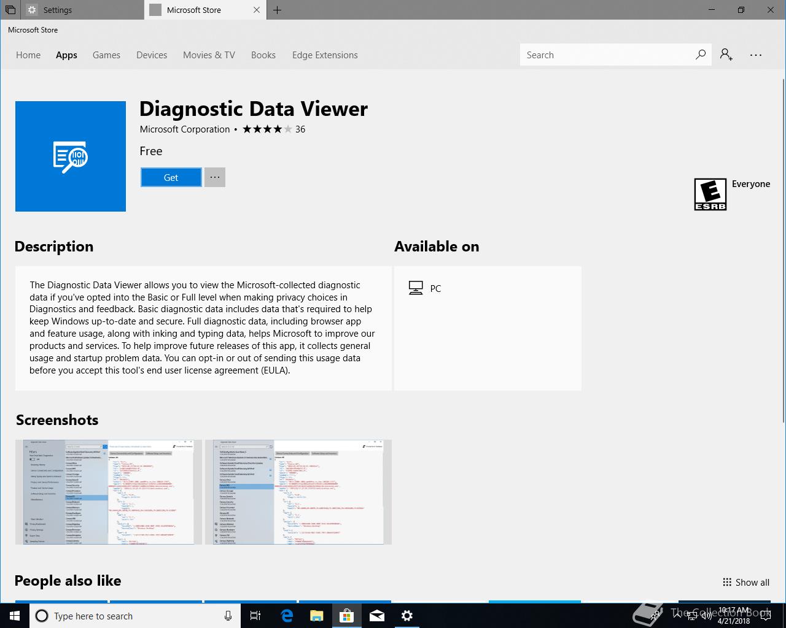Viewport: 786px width, 628px height.
Task: Select the Apps navigation item
Action: (66, 55)
